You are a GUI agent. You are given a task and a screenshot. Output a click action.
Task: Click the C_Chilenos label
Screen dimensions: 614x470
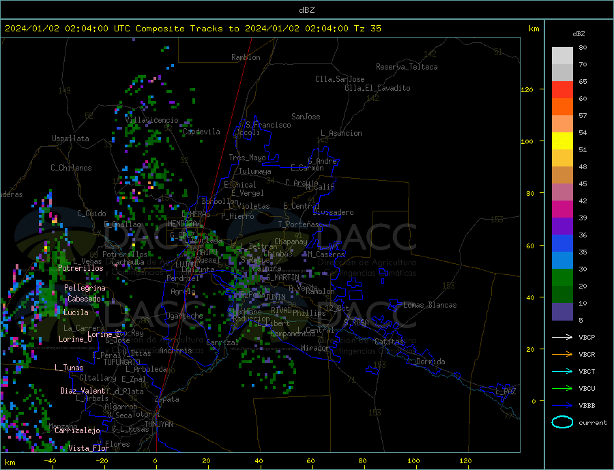71,168
